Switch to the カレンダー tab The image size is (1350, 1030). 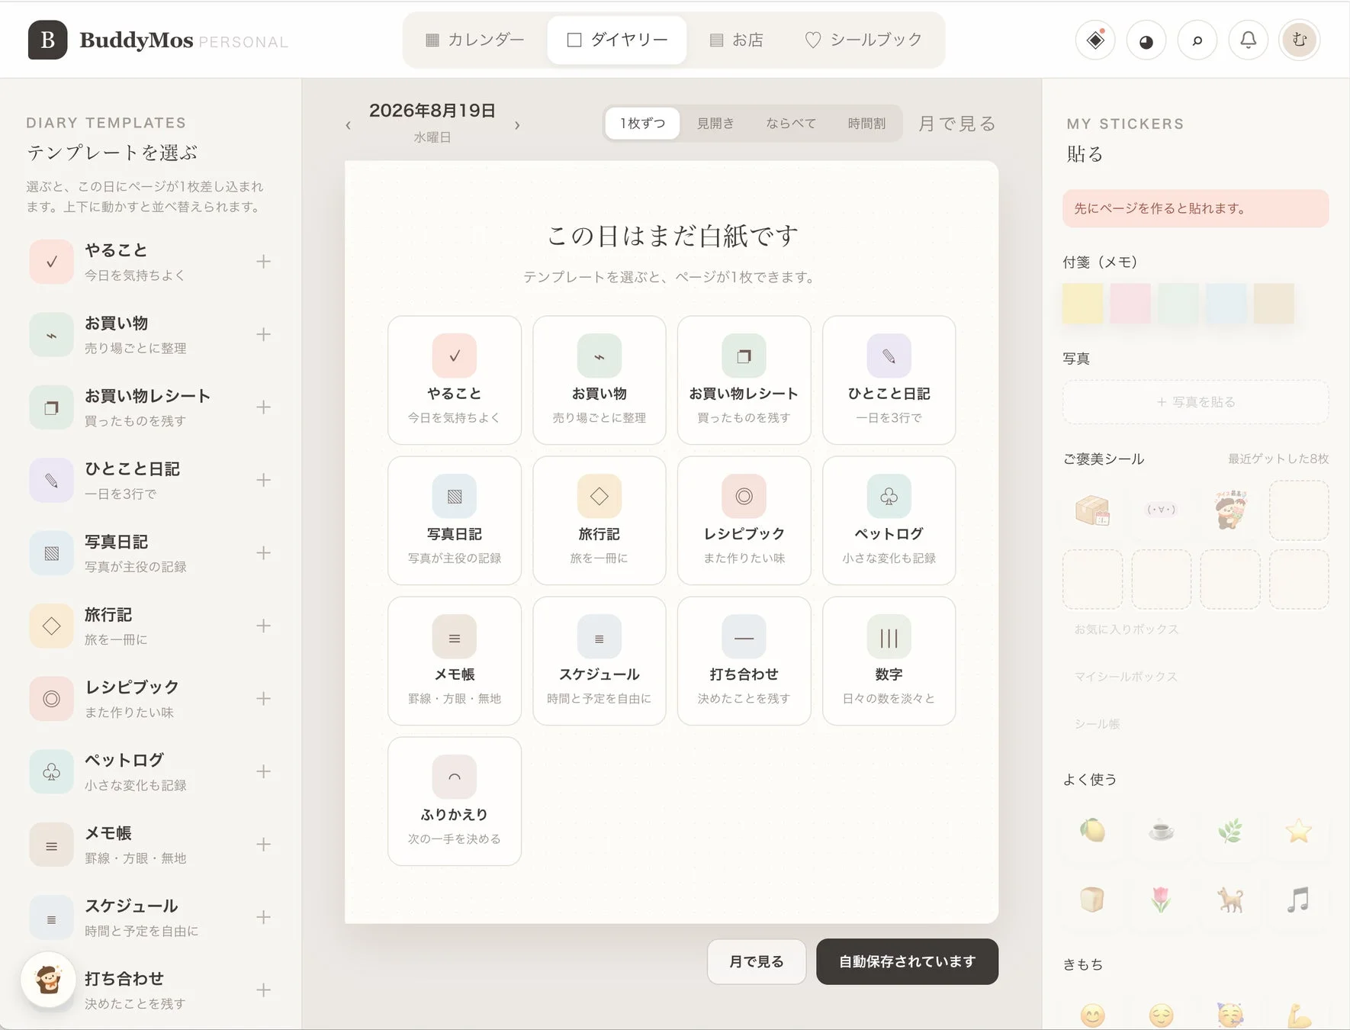click(x=474, y=40)
